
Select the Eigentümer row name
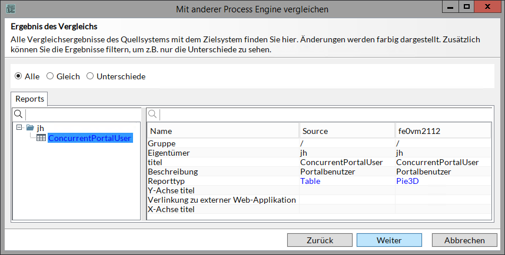(x=169, y=153)
